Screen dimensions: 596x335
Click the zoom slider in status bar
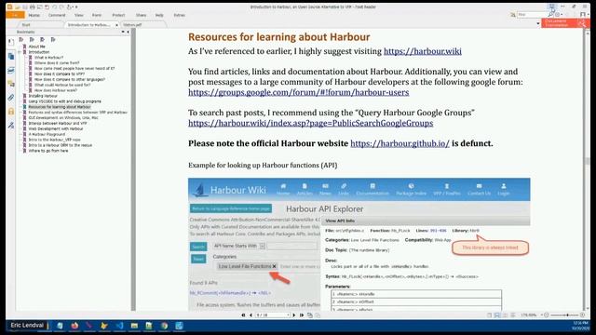(564, 315)
